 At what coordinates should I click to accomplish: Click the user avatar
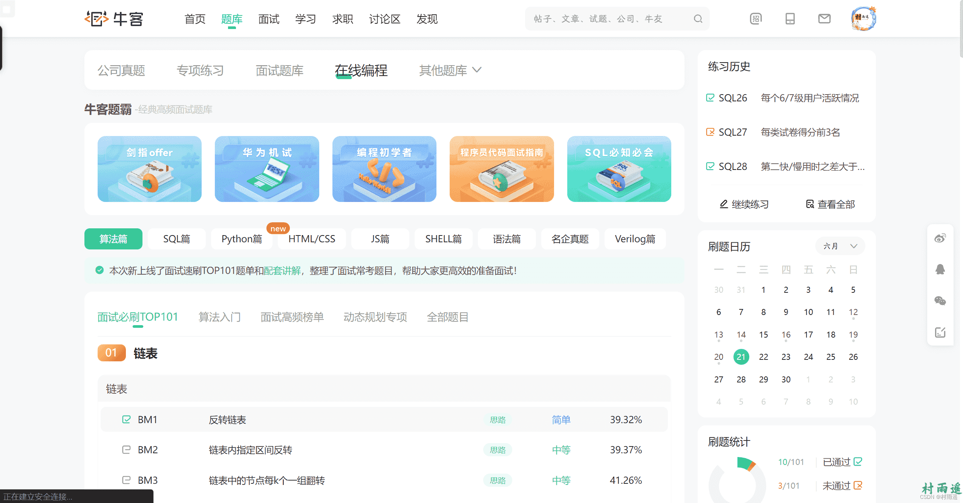click(x=863, y=18)
